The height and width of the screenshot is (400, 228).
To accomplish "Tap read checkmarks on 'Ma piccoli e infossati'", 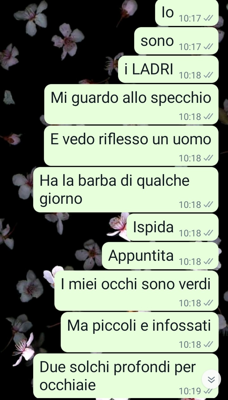I will pyautogui.click(x=208, y=344).
